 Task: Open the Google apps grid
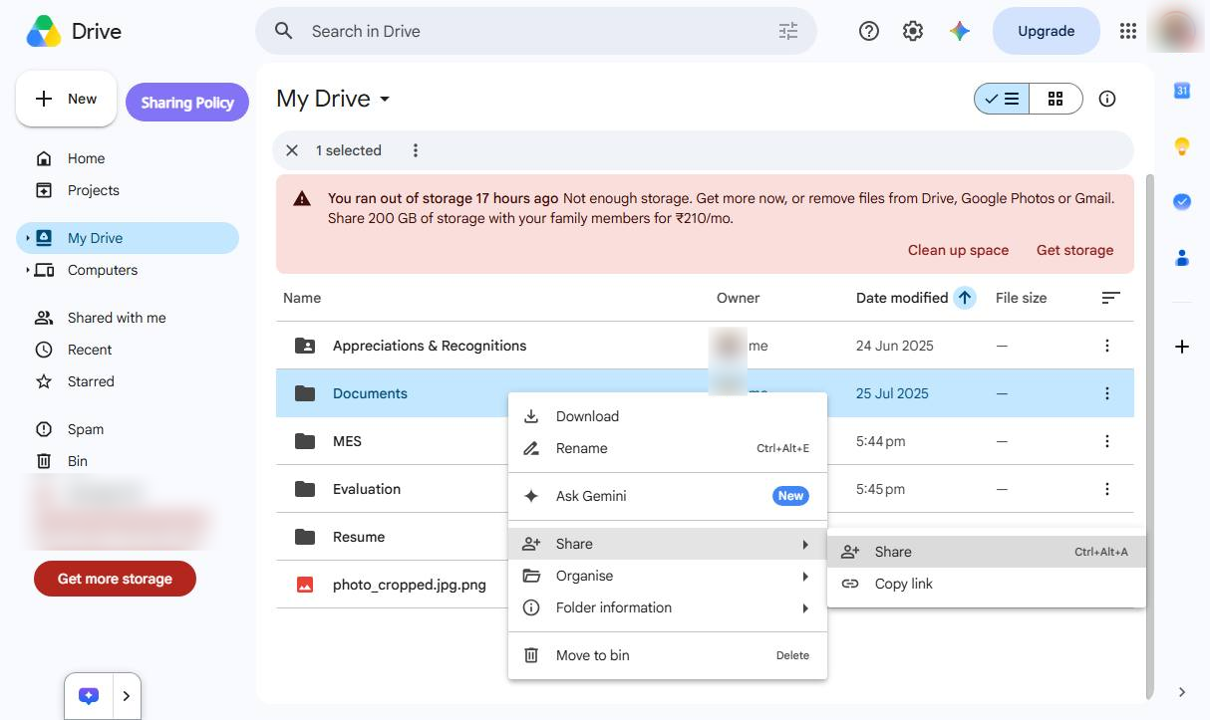click(1128, 31)
